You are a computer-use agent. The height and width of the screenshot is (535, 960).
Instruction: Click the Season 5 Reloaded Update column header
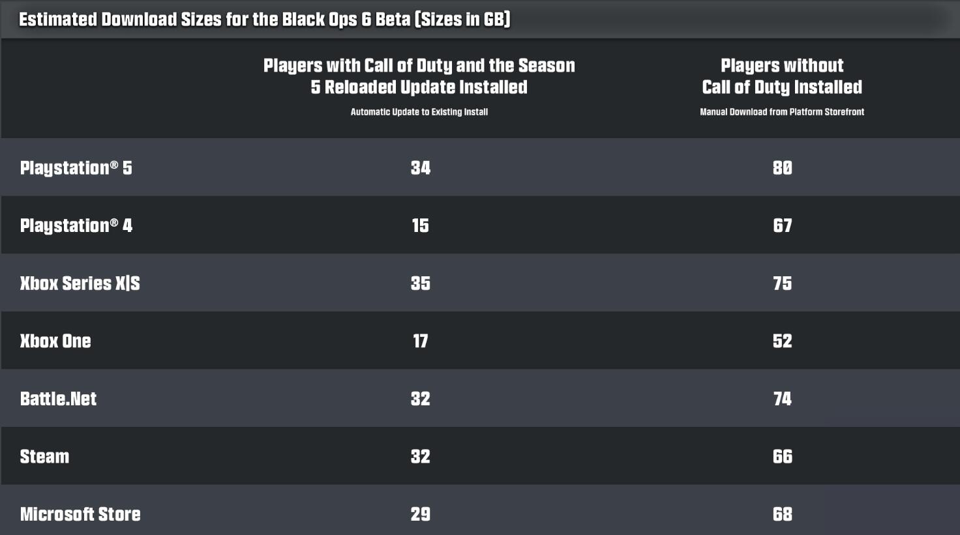[x=419, y=76]
